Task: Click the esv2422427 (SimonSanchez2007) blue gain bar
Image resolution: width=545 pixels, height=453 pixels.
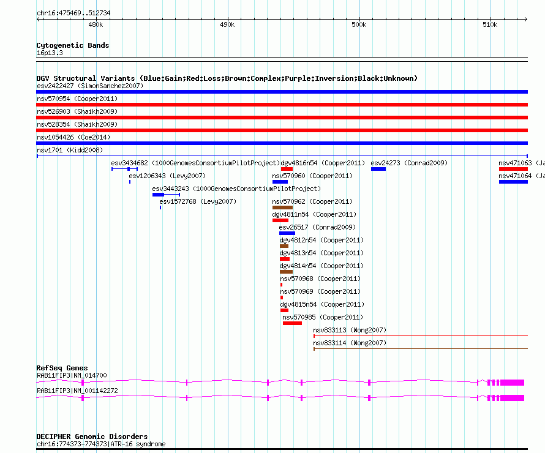Action: coord(282,92)
